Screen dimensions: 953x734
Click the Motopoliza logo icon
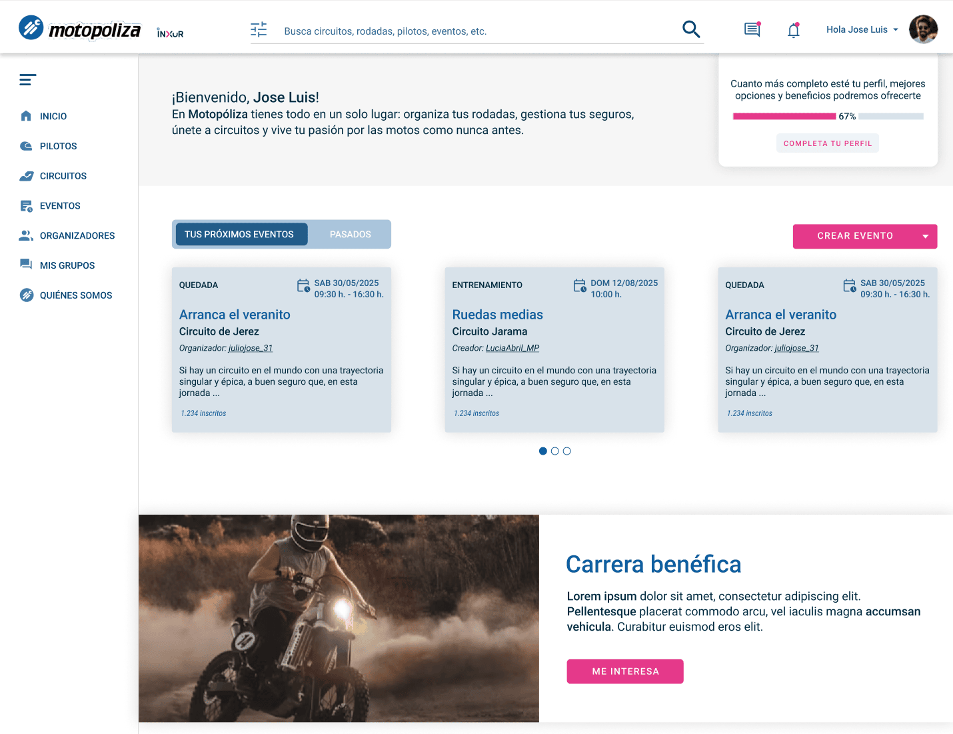(29, 28)
